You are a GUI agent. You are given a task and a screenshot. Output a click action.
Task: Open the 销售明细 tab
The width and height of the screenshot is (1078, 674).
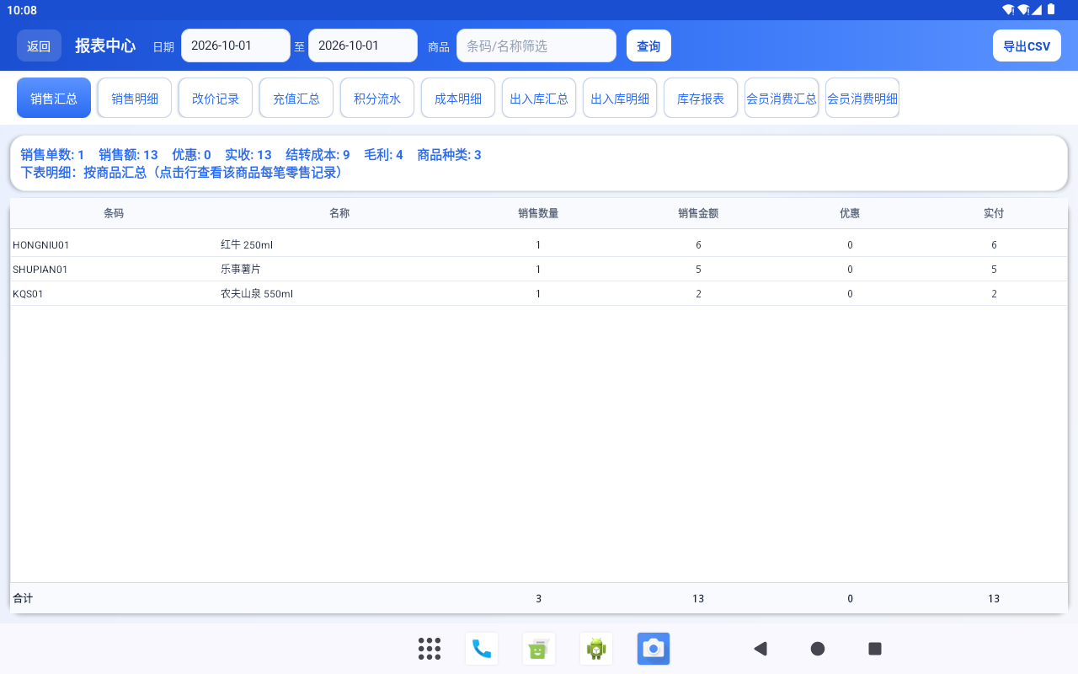coord(135,99)
